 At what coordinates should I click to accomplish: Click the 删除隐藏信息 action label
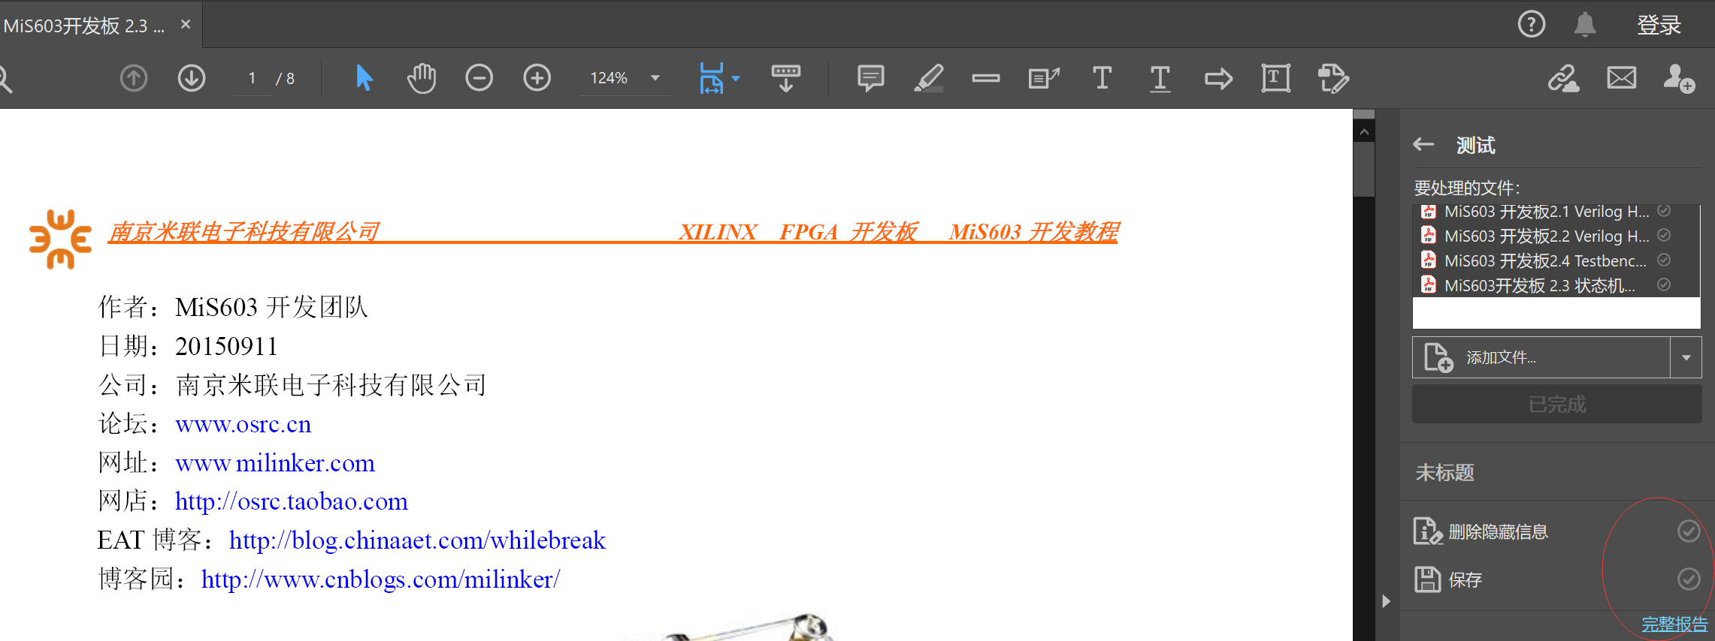1498,532
